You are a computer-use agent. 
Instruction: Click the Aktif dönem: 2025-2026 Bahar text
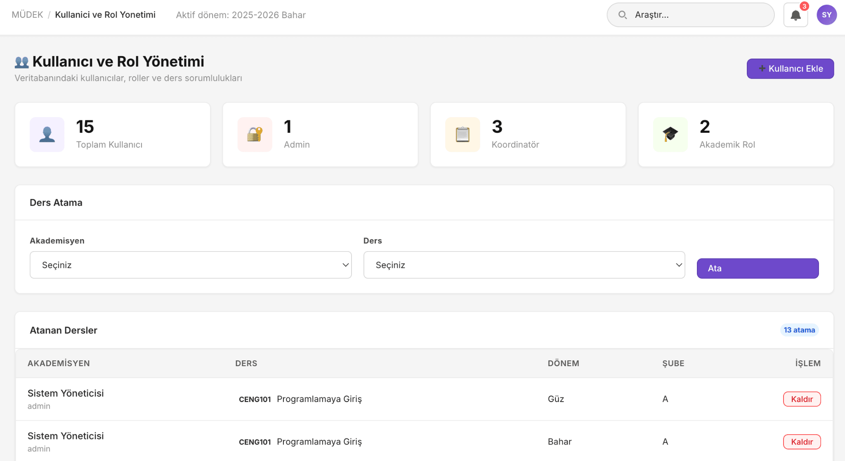pyautogui.click(x=241, y=15)
